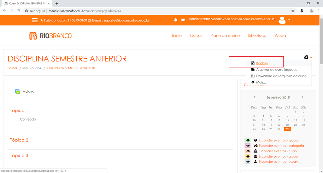The width and height of the screenshot is (323, 173).
Task: Go to Painel breadcrumb link
Action: coord(12,68)
